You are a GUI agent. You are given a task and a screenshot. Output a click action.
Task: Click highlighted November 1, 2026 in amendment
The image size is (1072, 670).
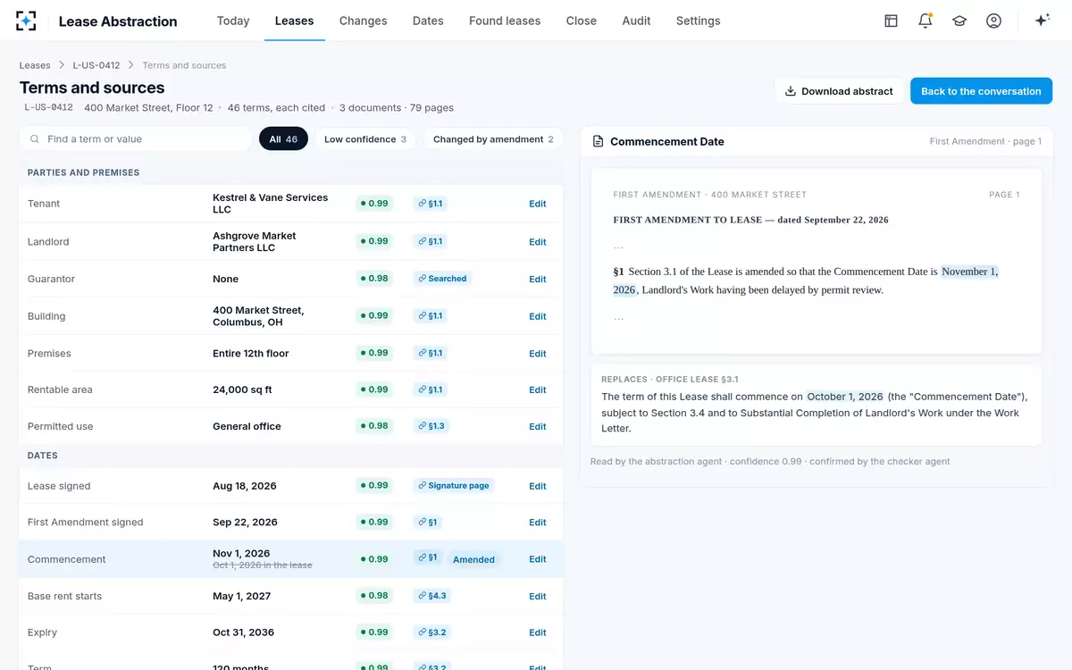click(x=969, y=272)
